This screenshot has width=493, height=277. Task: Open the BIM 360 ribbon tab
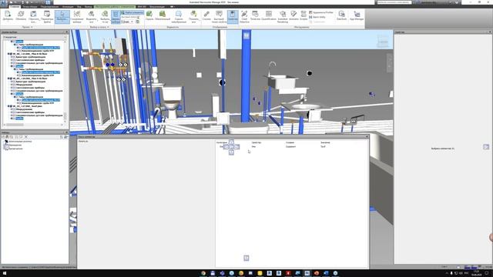142,7
